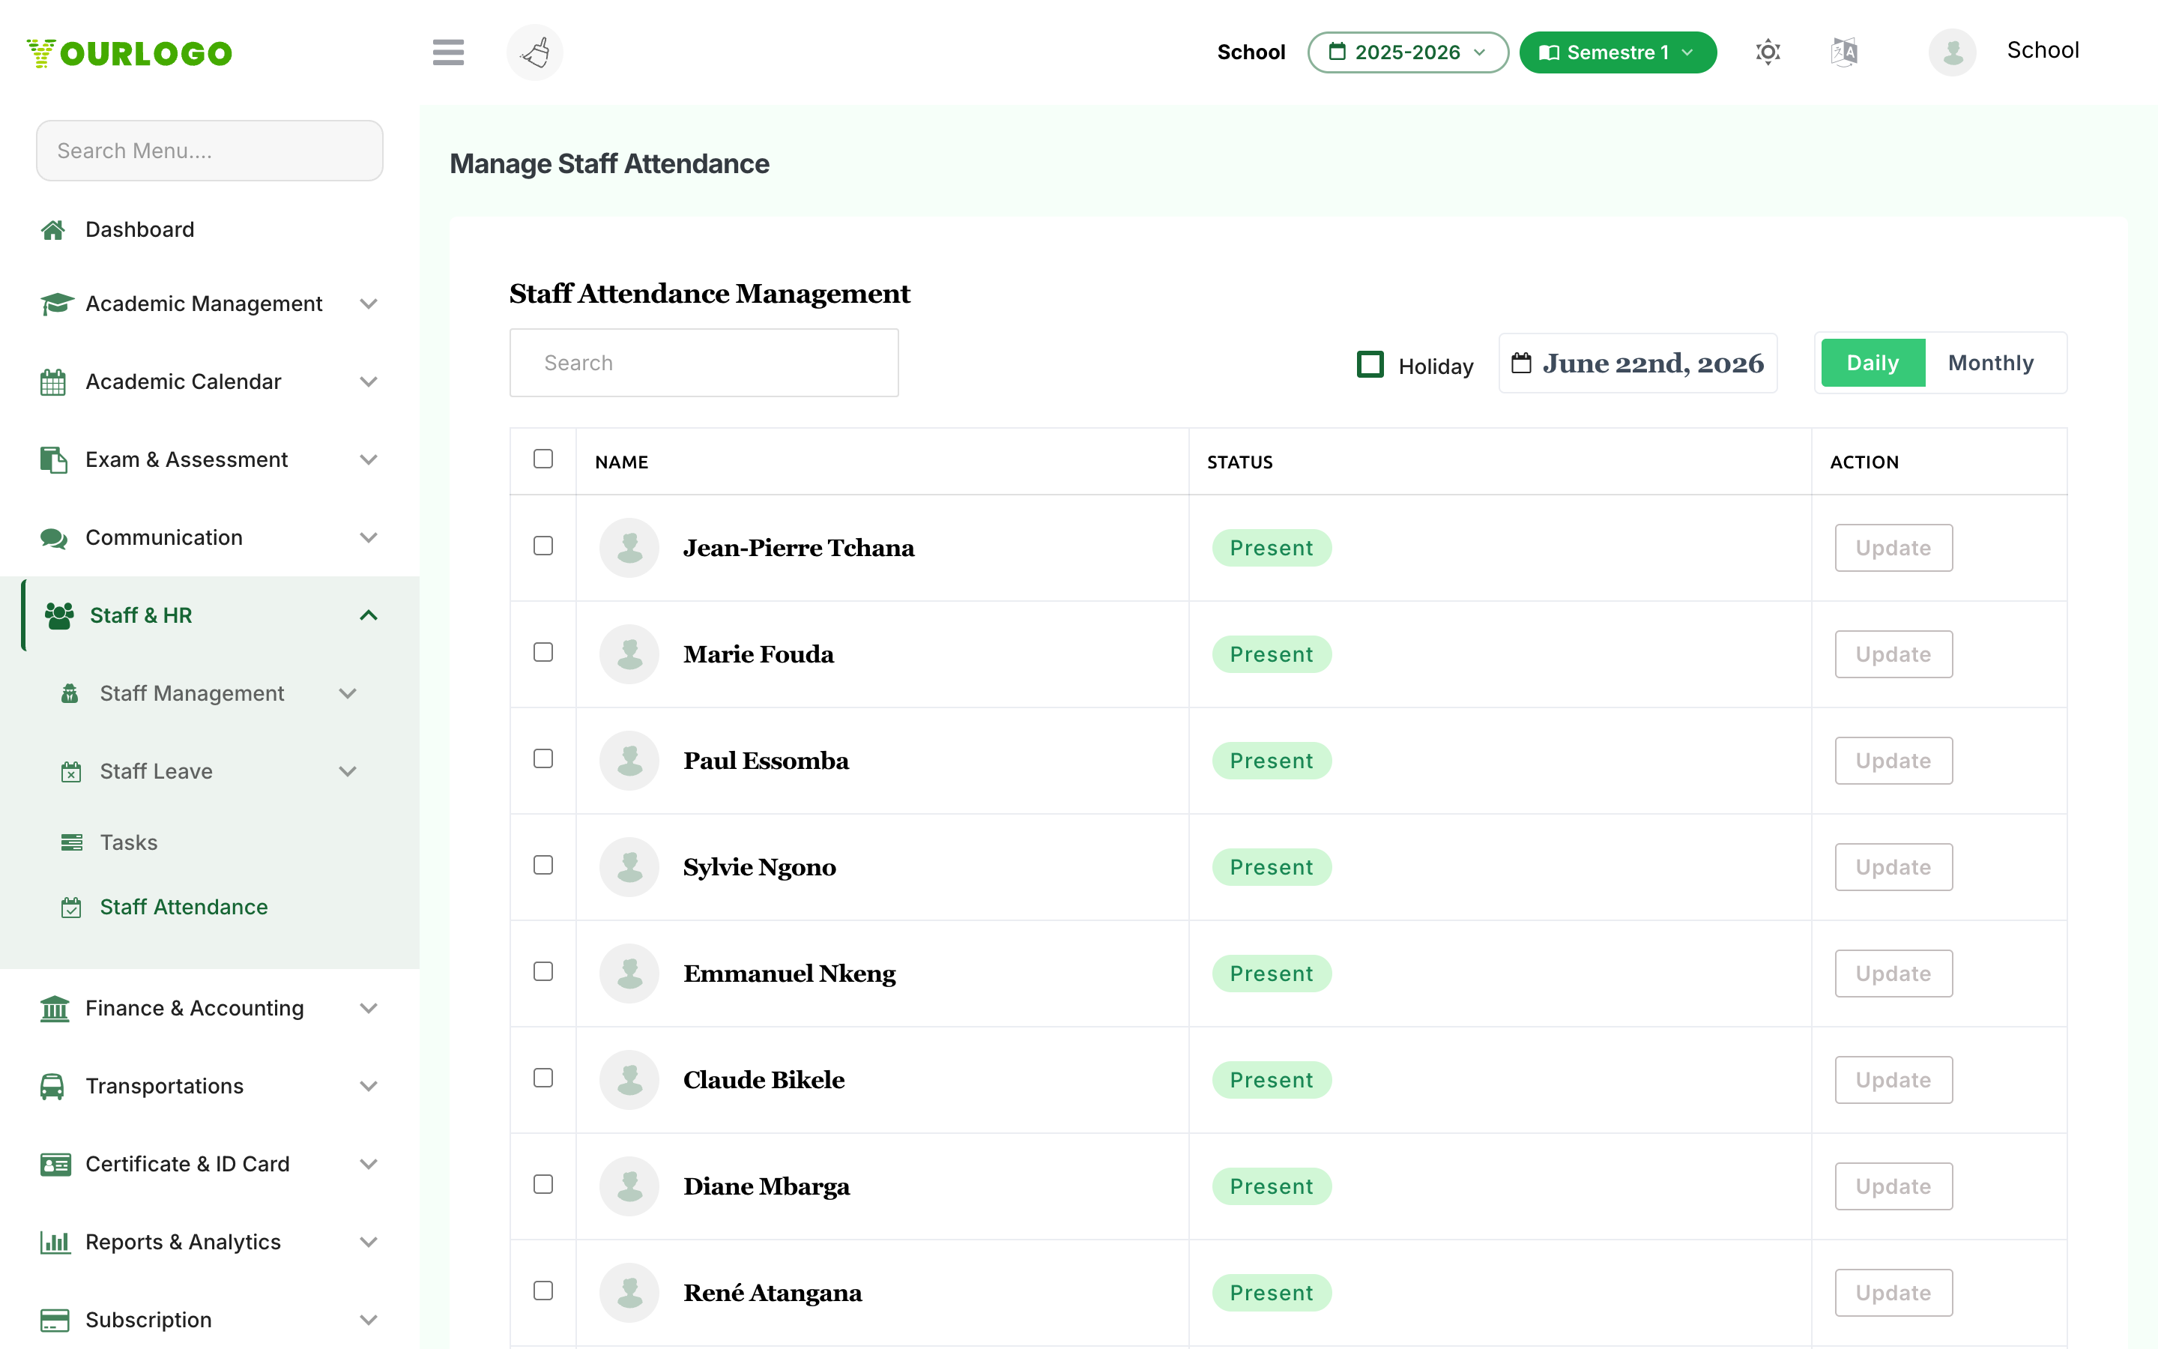This screenshot has width=2158, height=1349.
Task: Click the Academic Calendar icon
Action: [x=52, y=382]
